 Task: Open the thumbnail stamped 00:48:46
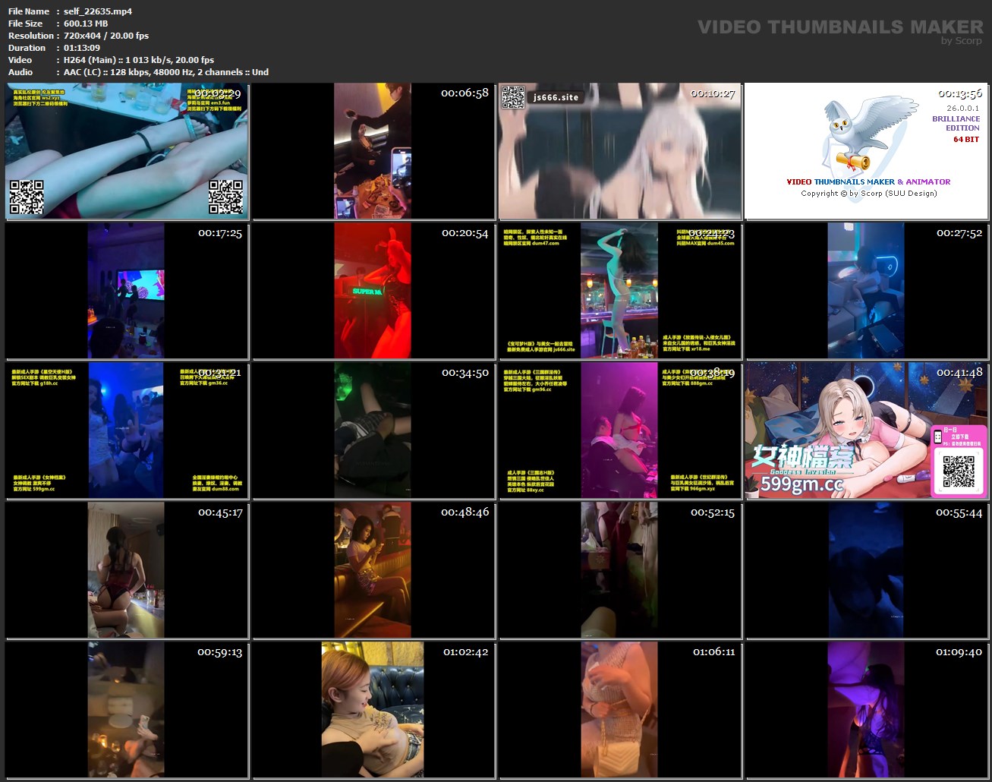pyautogui.click(x=373, y=570)
